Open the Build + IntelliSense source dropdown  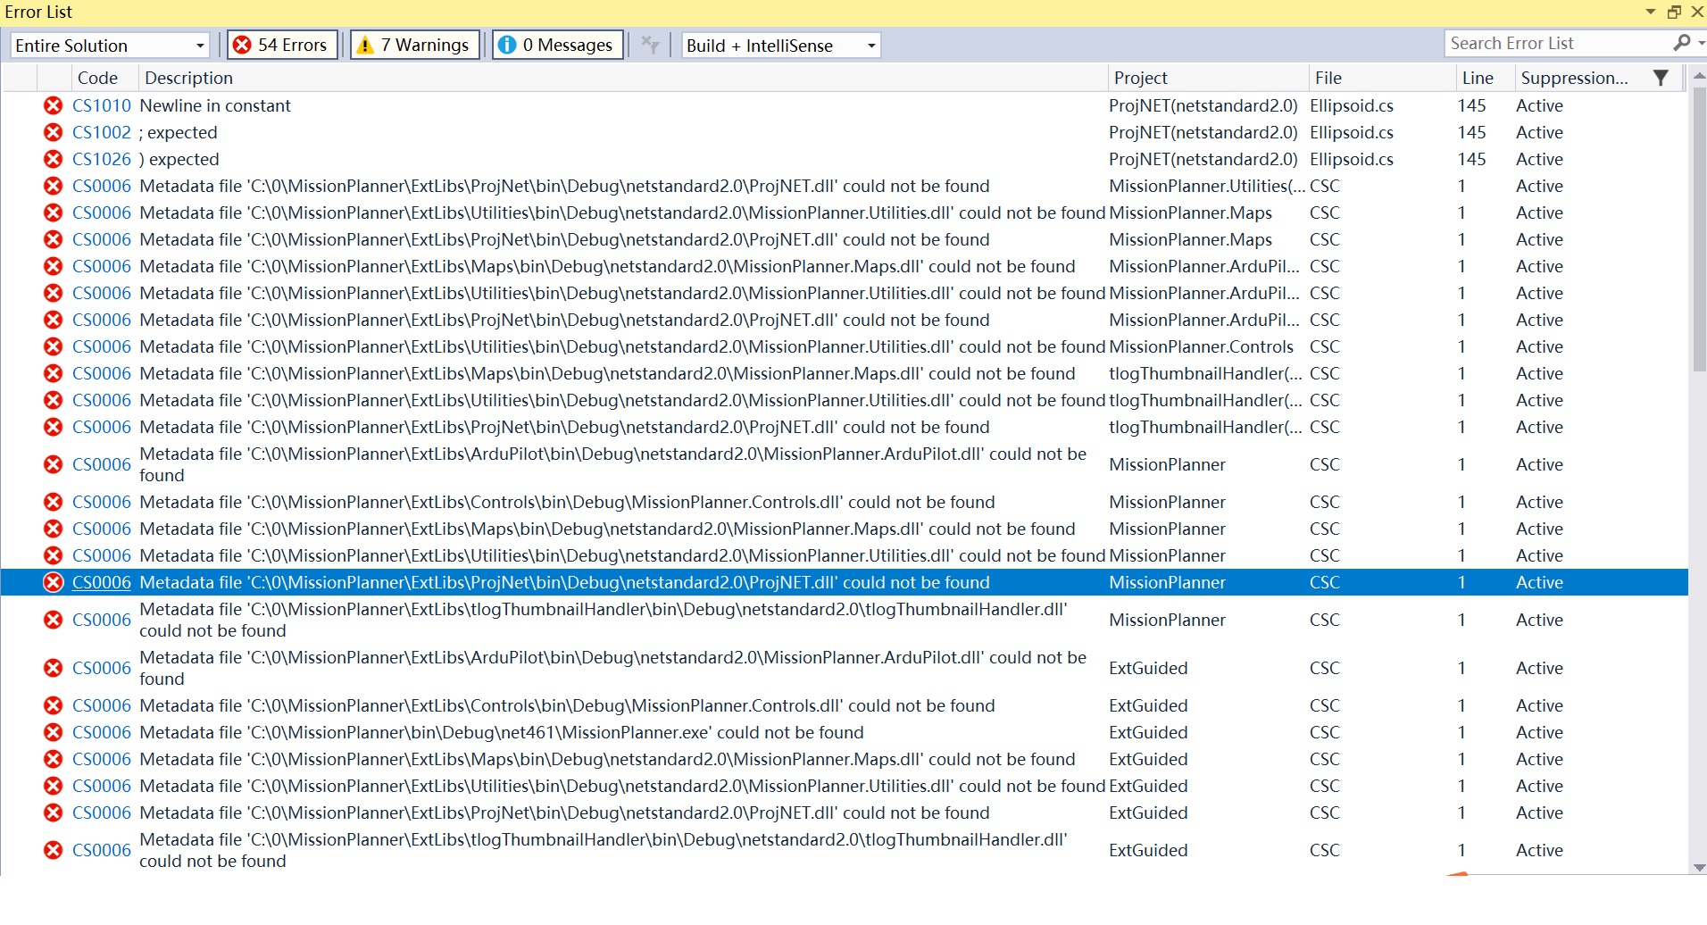[x=780, y=46]
